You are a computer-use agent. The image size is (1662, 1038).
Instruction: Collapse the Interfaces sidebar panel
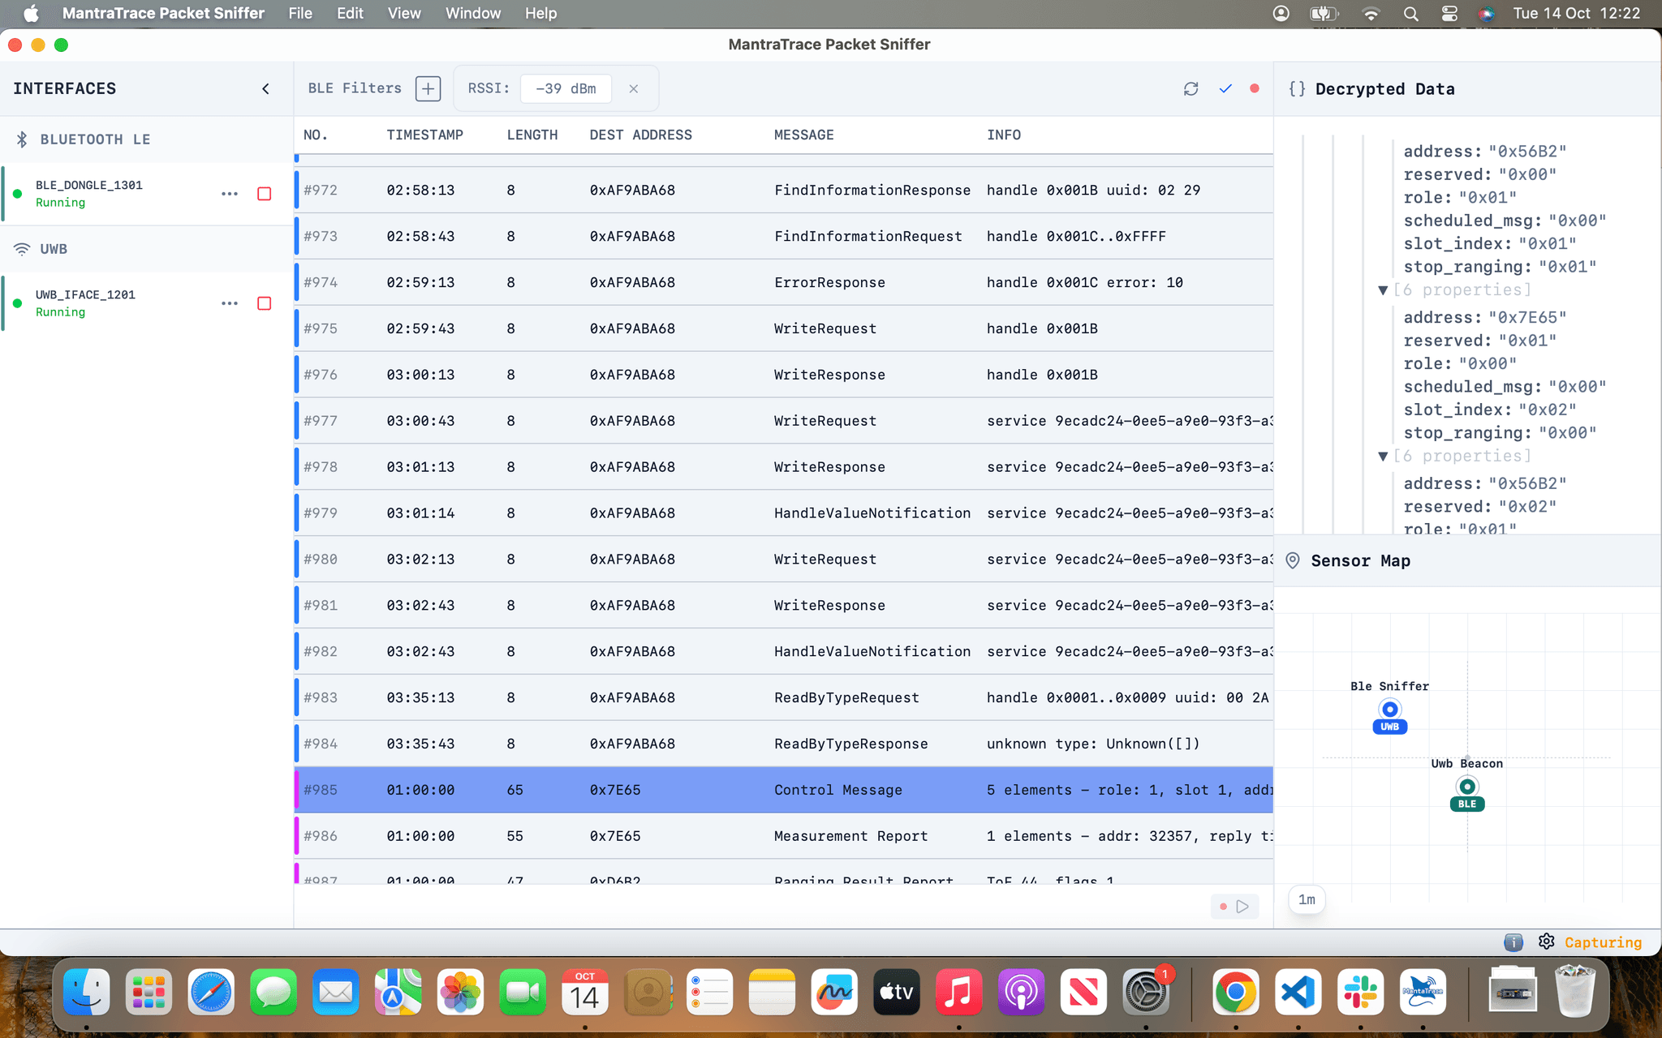pyautogui.click(x=265, y=88)
